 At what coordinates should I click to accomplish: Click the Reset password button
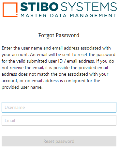(59, 141)
